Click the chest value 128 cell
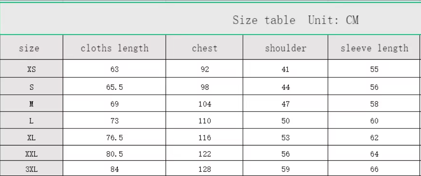 (204, 169)
